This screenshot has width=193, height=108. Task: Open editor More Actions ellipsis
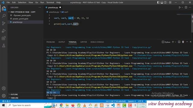pos(190,7)
